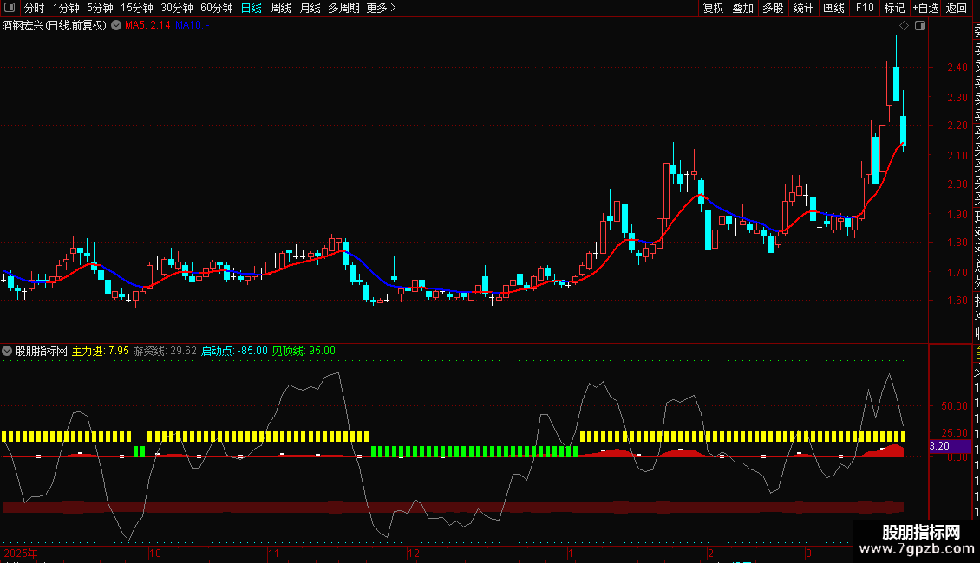Toggle the 标记 mark option
The width and height of the screenshot is (980, 563).
894,8
